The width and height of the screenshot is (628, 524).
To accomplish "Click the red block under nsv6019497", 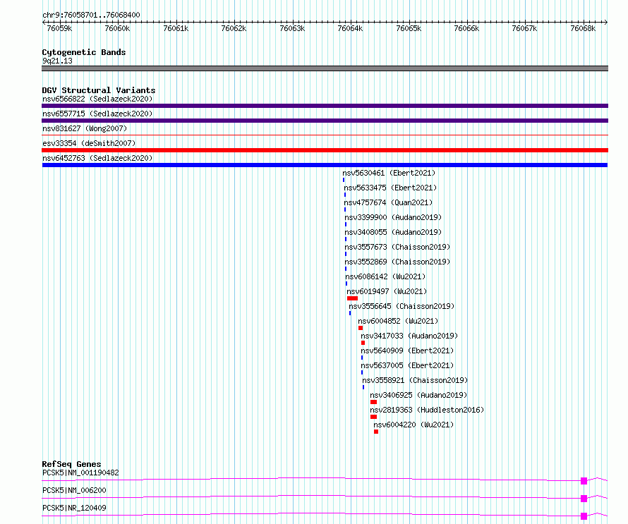I will pos(352,298).
